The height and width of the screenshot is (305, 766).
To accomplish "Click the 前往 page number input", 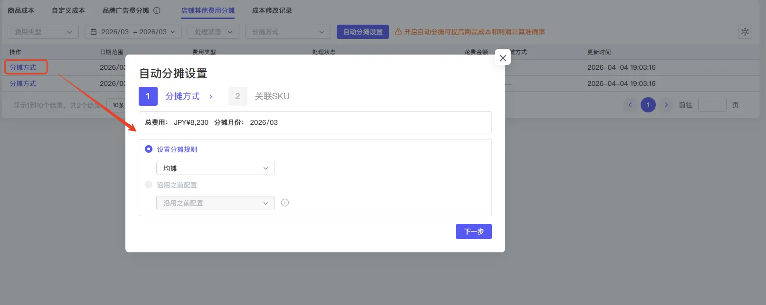I will tap(712, 105).
